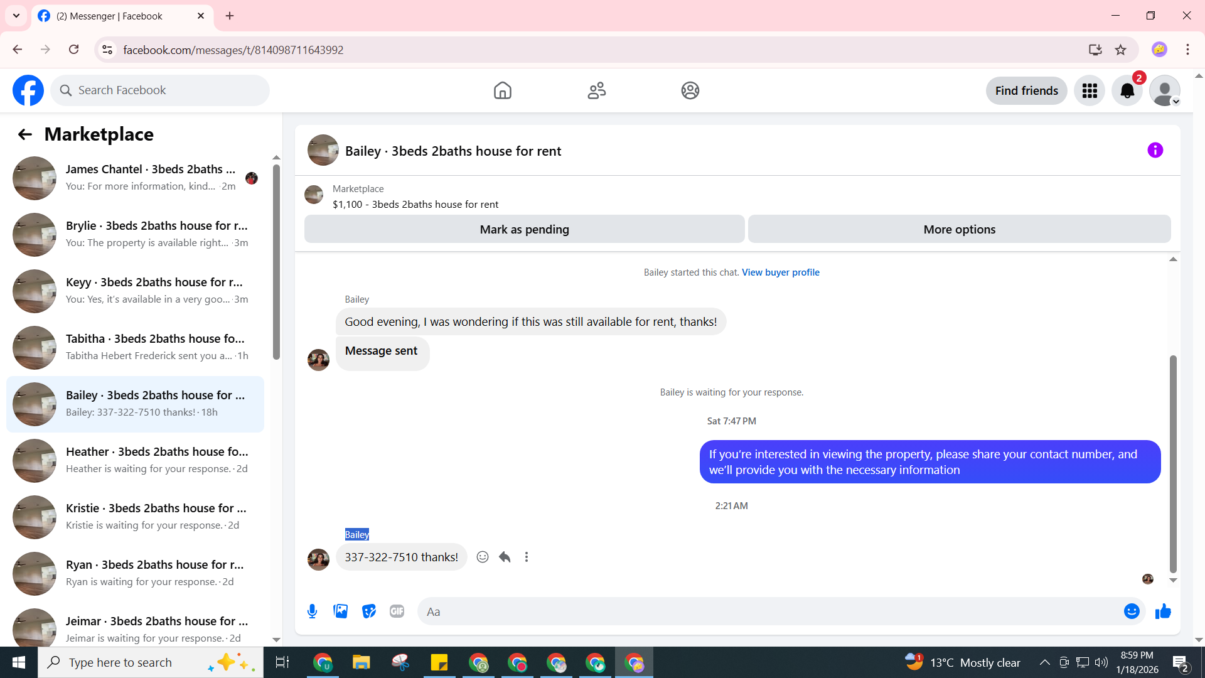Click Mark as pending

coord(524,229)
